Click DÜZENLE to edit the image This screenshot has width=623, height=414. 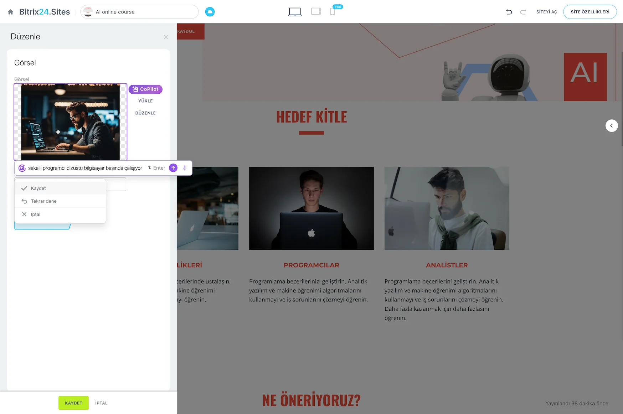pos(145,113)
